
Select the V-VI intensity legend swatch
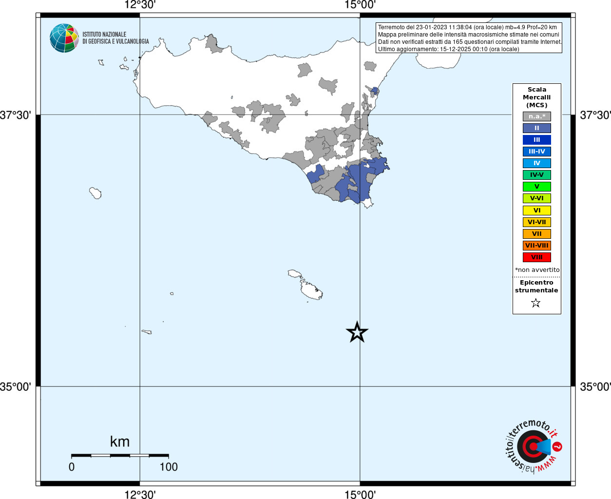pos(537,198)
